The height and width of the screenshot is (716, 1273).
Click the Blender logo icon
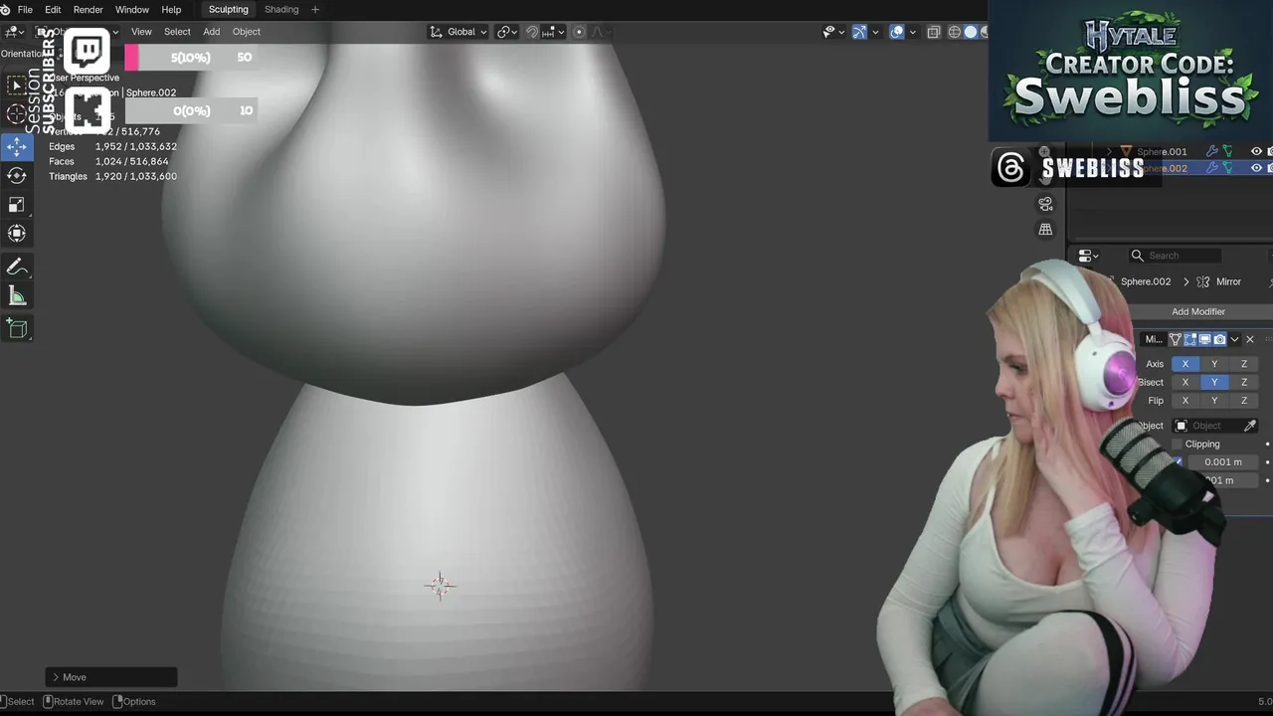(x=5, y=10)
